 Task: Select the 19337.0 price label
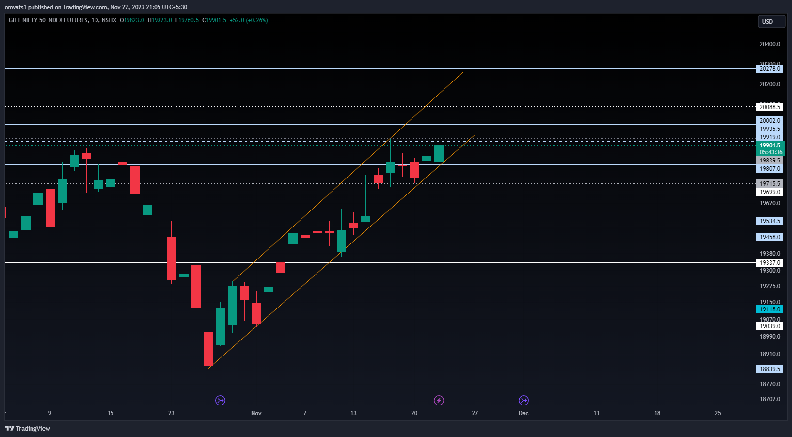(x=770, y=263)
